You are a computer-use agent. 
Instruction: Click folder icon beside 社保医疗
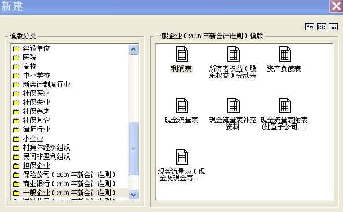(16, 94)
